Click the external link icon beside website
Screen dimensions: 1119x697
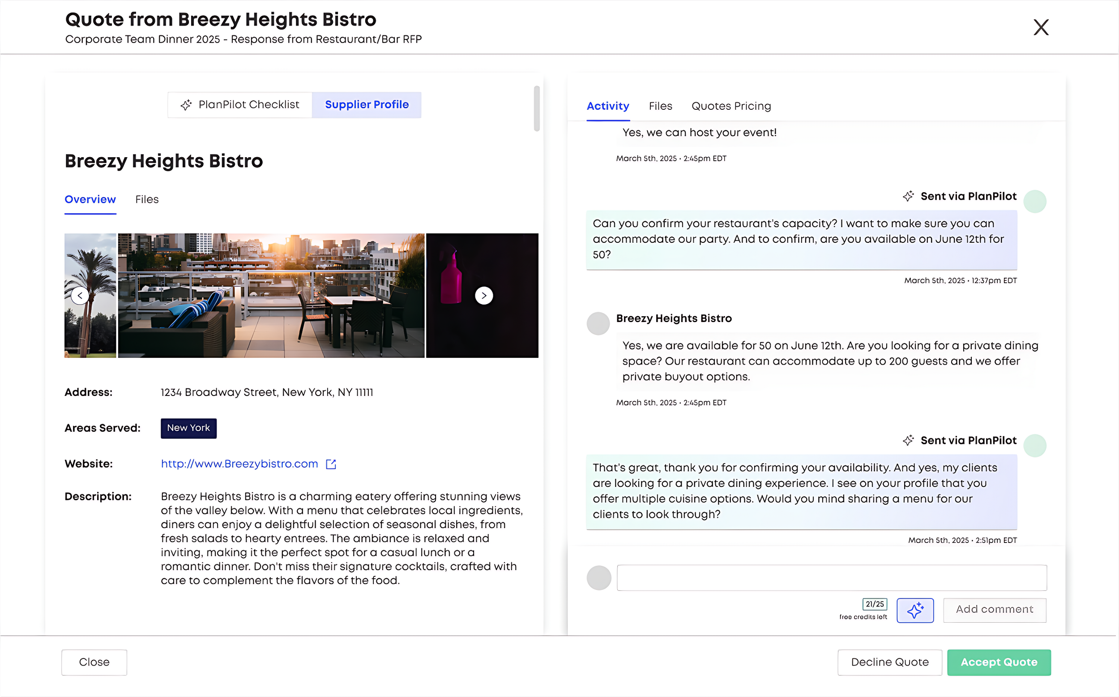(331, 464)
